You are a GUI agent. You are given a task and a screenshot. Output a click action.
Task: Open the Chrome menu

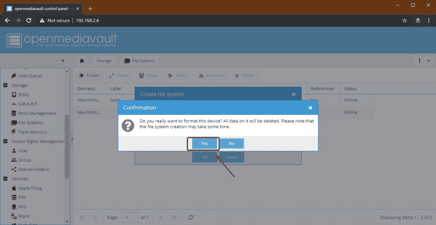pyautogui.click(x=429, y=20)
